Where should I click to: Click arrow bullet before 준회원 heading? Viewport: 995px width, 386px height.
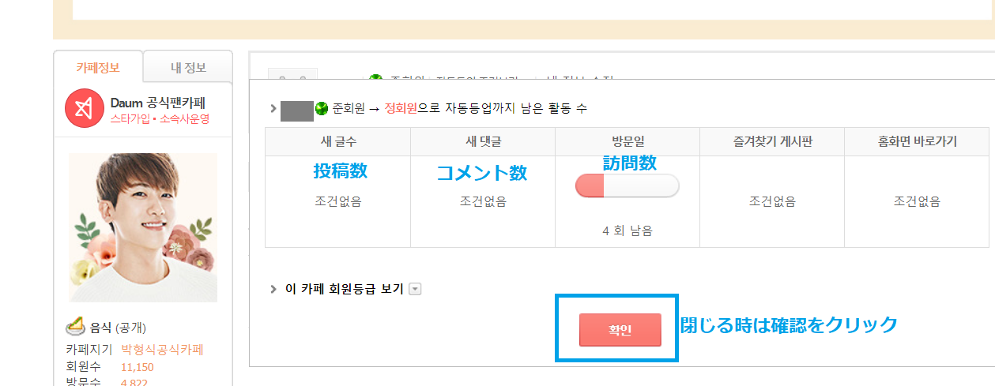click(273, 109)
